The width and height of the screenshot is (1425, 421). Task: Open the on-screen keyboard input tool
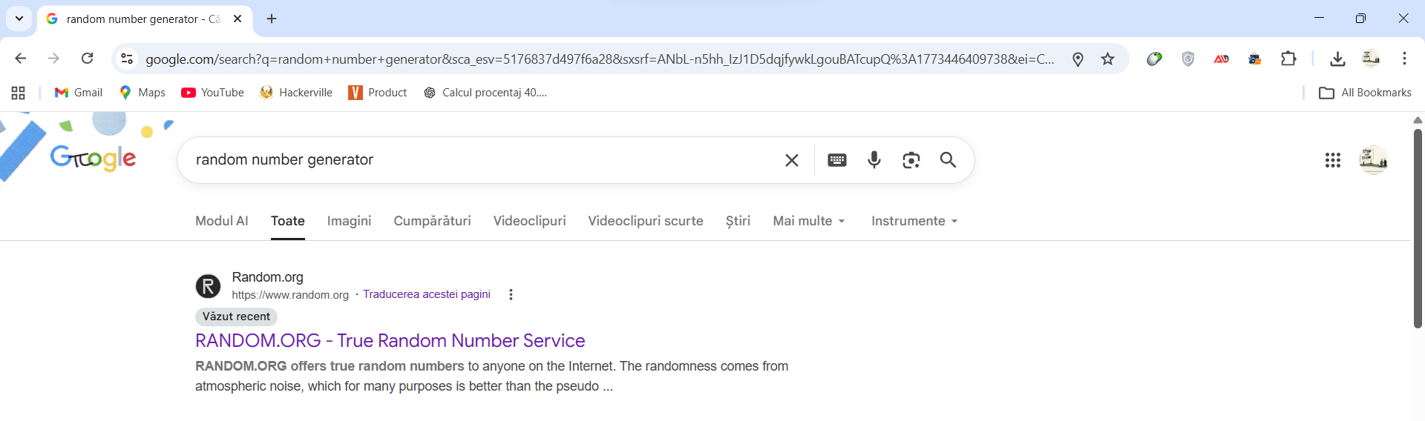837,160
